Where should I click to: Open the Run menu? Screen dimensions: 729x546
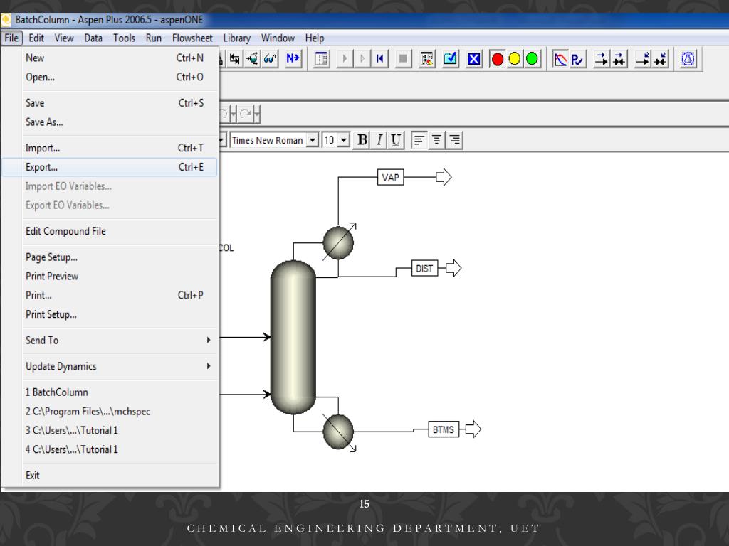154,38
